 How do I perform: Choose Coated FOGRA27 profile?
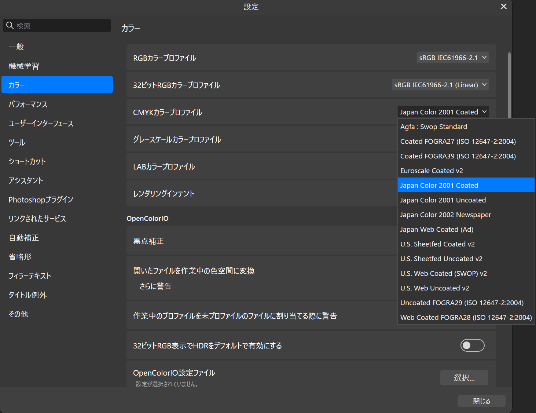tap(466, 141)
